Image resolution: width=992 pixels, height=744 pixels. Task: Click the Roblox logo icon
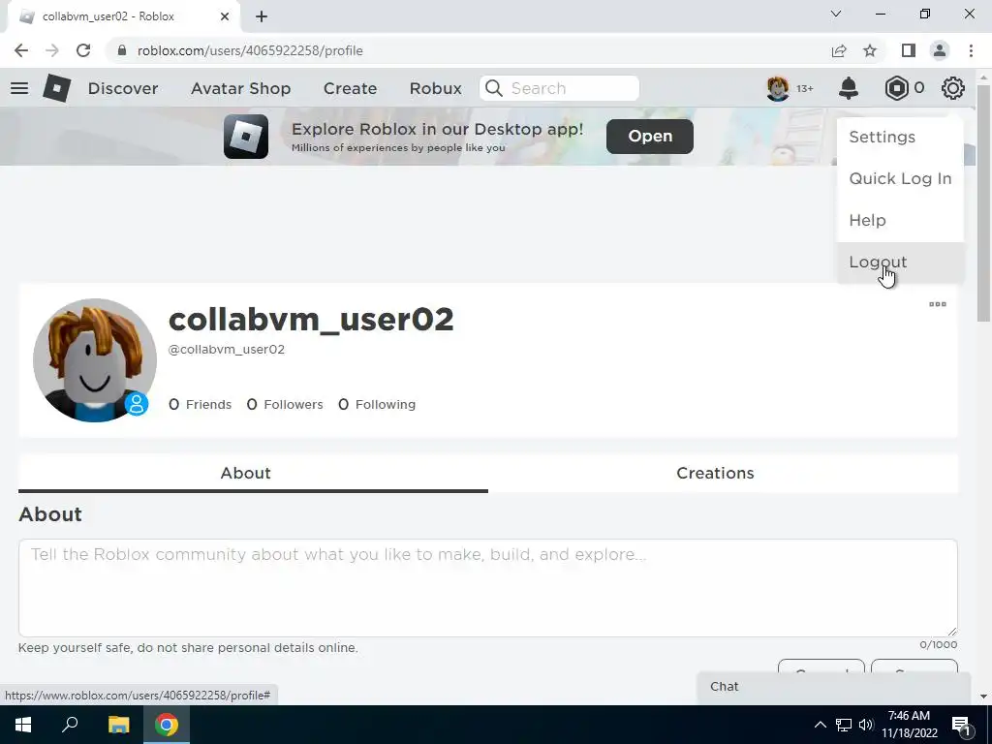[x=57, y=88]
